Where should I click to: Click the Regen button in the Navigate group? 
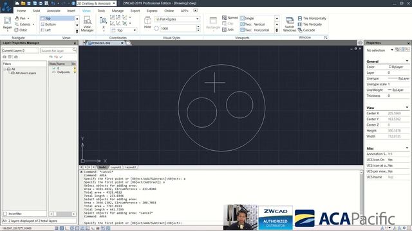click(x=7, y=23)
